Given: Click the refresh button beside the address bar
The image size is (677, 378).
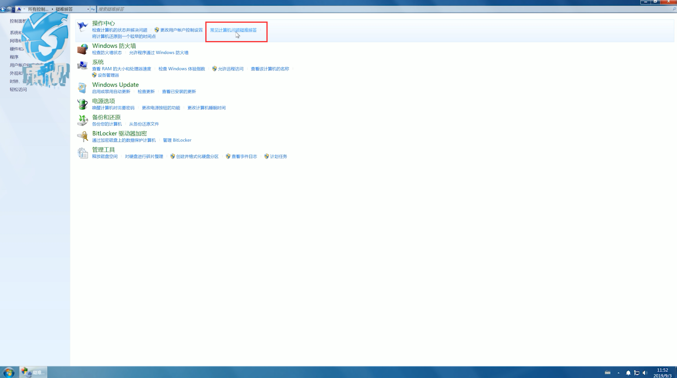Looking at the screenshot, I should pyautogui.click(x=93, y=9).
